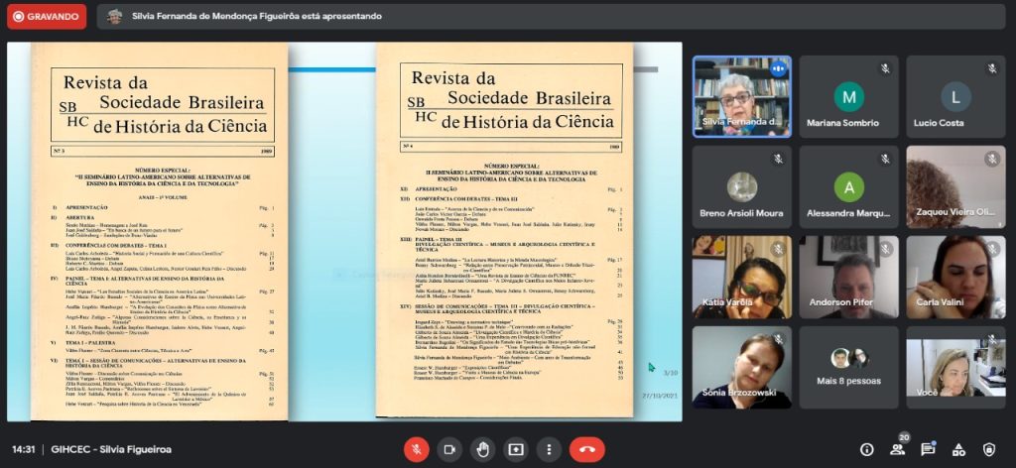Select Silvia Fernanda's video tile

click(x=742, y=96)
